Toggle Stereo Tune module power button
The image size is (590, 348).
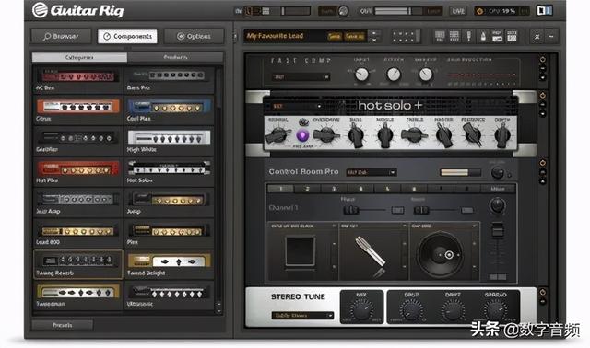(x=542, y=292)
